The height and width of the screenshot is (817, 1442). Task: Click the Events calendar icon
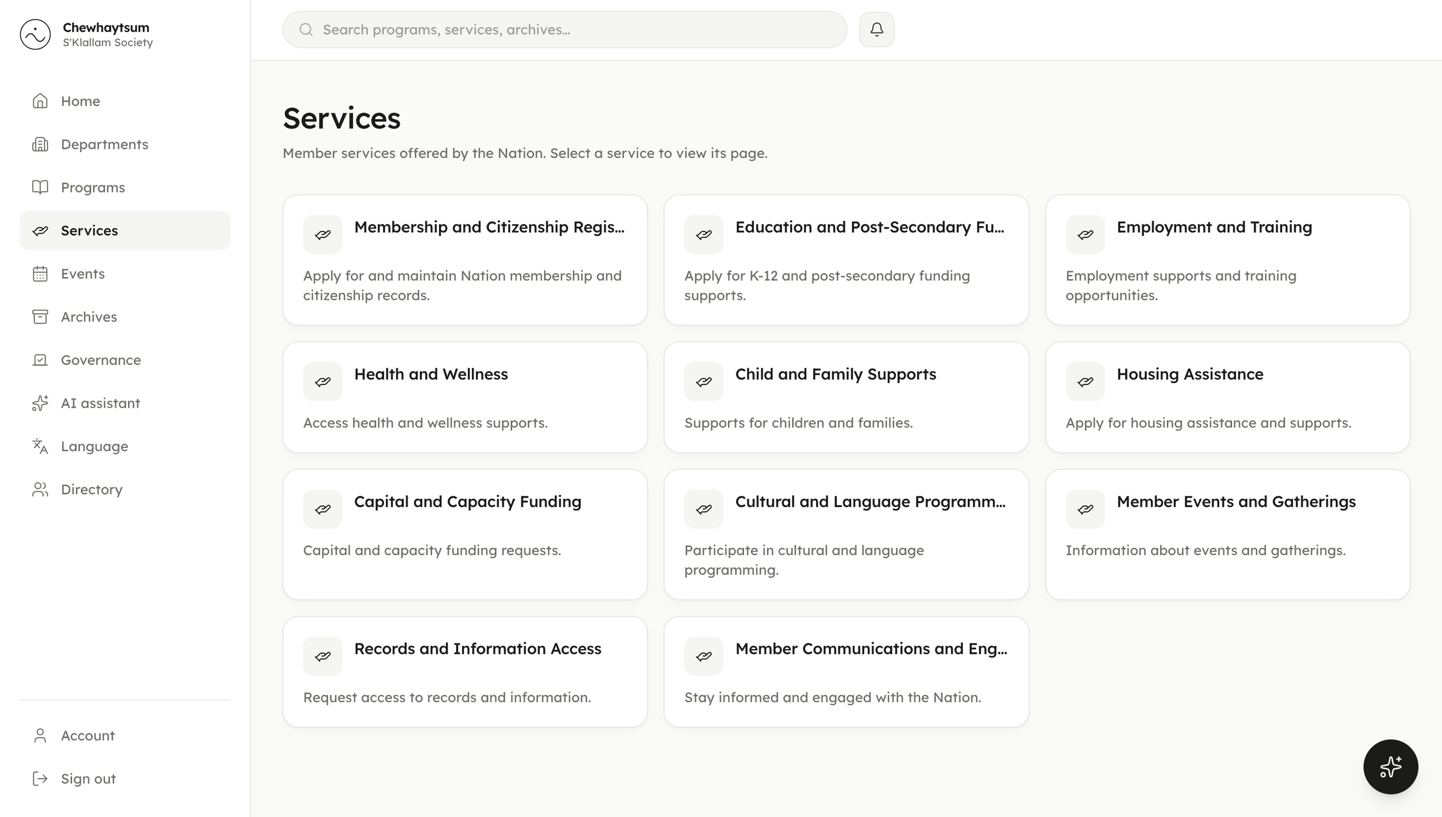[40, 274]
